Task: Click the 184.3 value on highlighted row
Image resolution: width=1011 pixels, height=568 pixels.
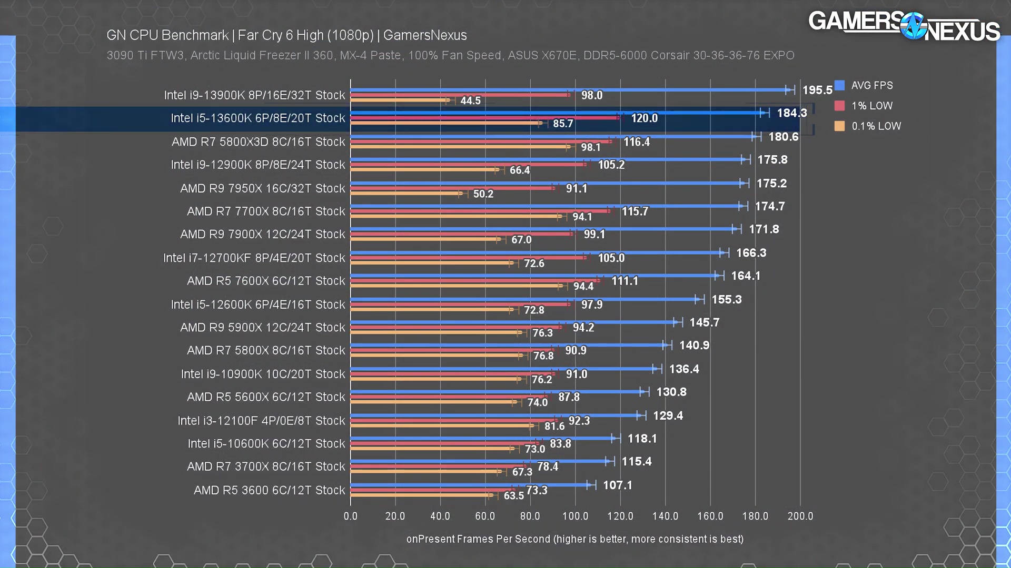Action: 791,113
